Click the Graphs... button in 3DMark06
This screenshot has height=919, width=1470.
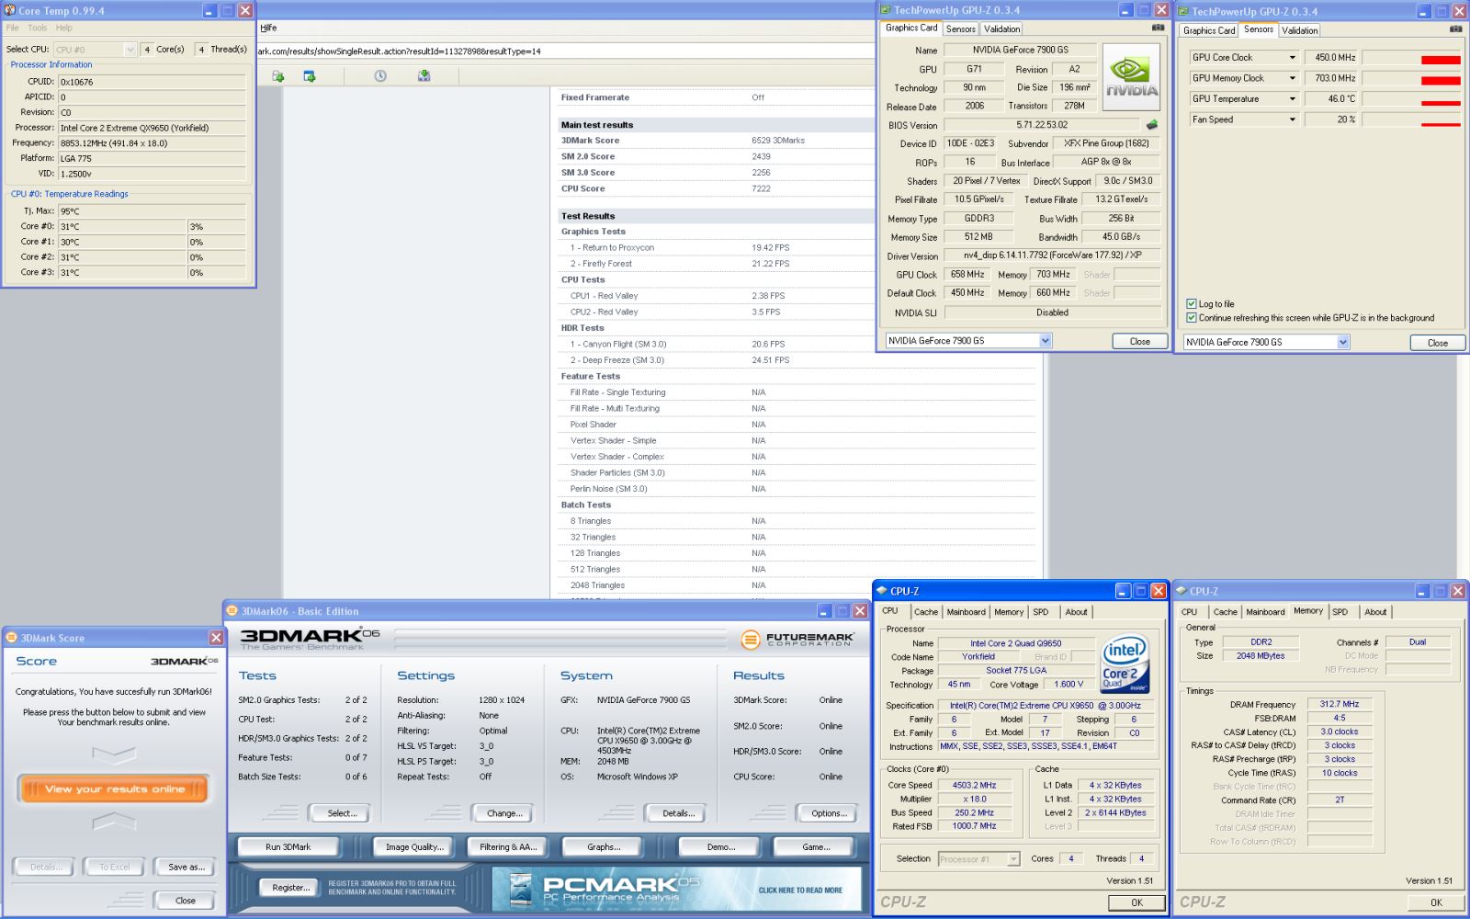click(x=604, y=847)
